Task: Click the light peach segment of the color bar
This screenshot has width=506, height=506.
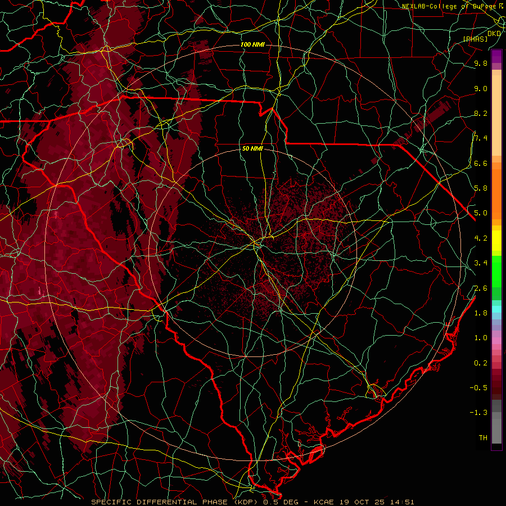Action: 496,115
